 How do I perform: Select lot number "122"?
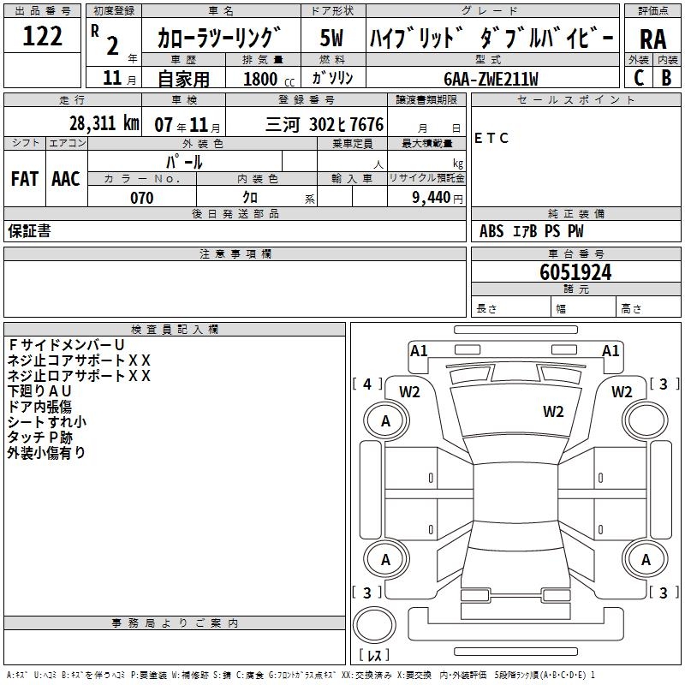click(x=42, y=36)
